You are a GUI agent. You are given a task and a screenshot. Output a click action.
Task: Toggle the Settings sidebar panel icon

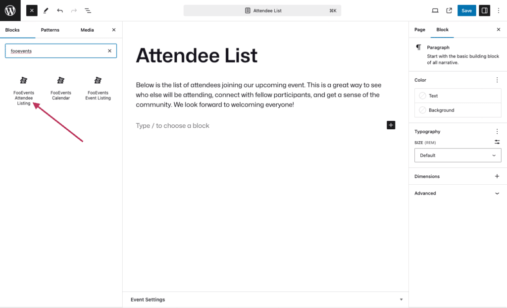484,10
